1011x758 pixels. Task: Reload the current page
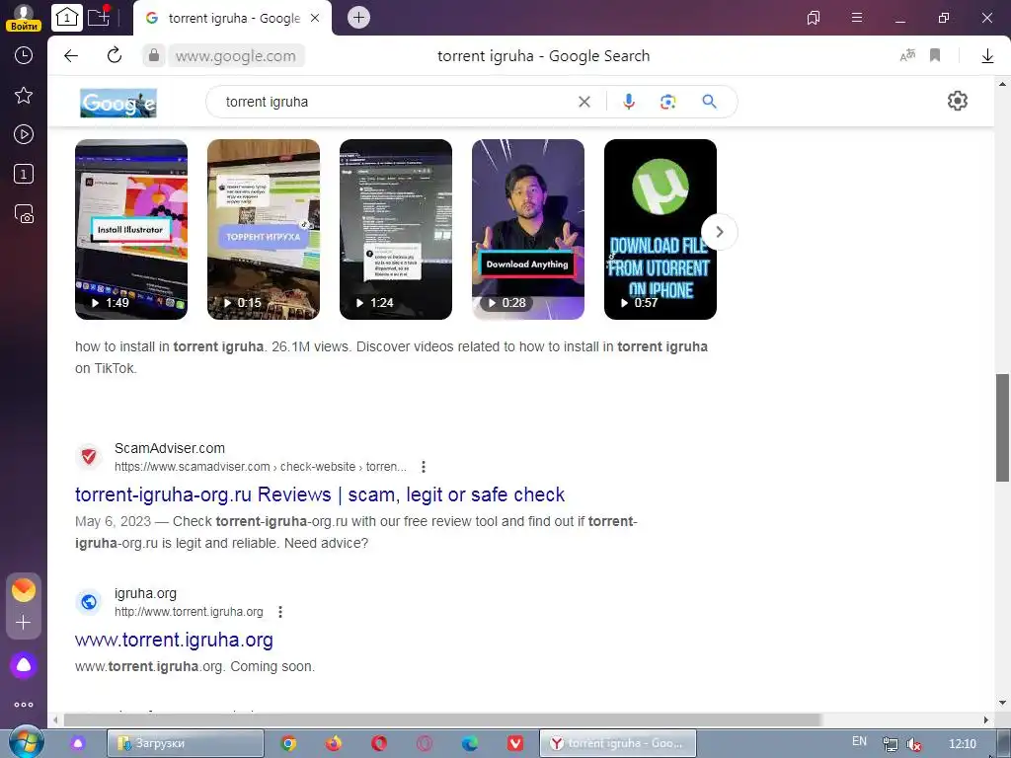[115, 55]
